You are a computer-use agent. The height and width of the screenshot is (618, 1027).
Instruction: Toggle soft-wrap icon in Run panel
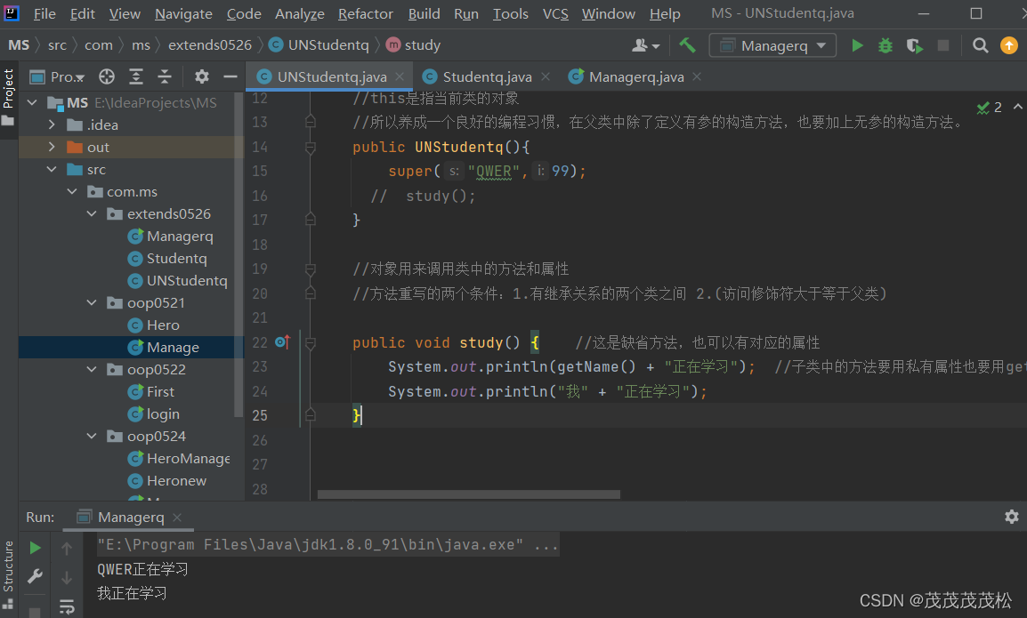[x=67, y=606]
